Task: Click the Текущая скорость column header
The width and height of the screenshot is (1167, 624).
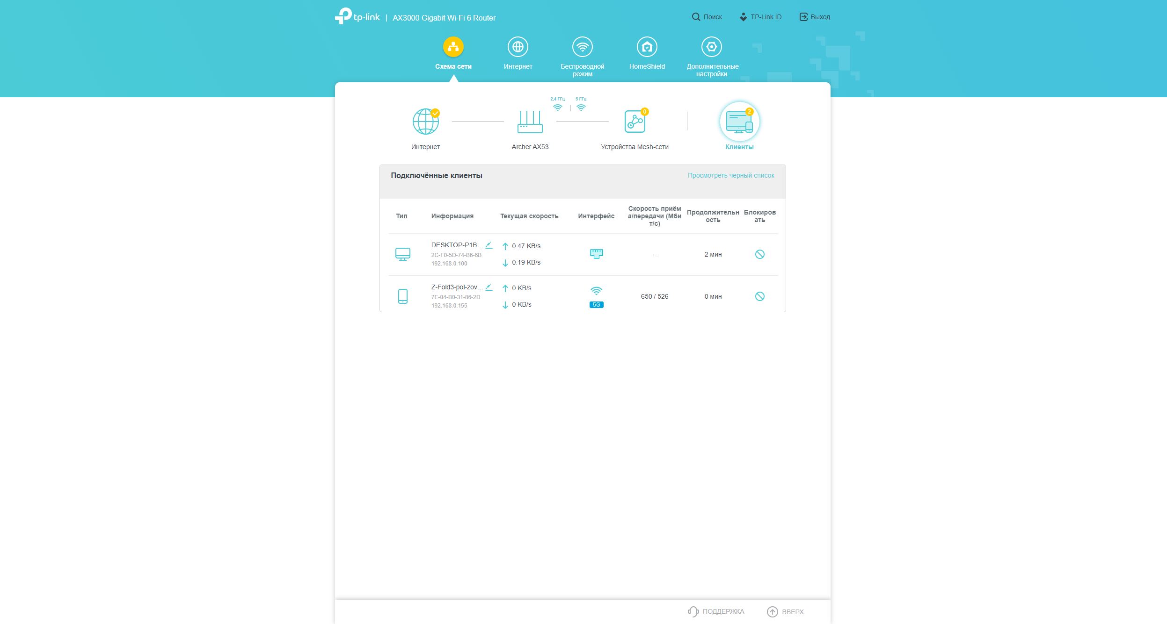Action: coord(529,216)
